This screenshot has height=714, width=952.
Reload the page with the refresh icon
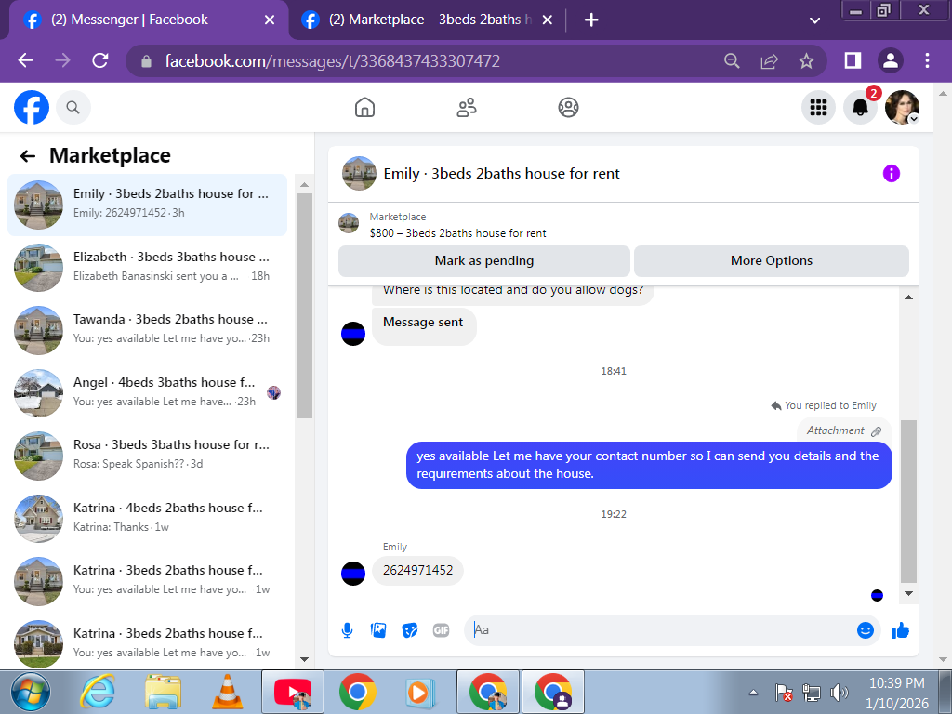click(x=100, y=60)
